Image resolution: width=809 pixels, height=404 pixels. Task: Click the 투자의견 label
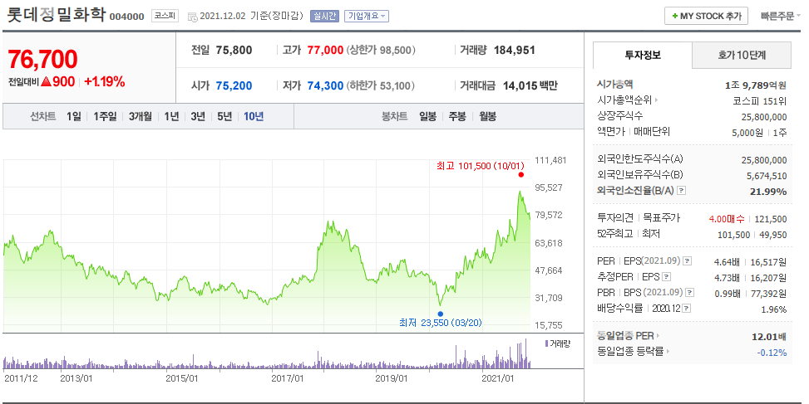(615, 218)
